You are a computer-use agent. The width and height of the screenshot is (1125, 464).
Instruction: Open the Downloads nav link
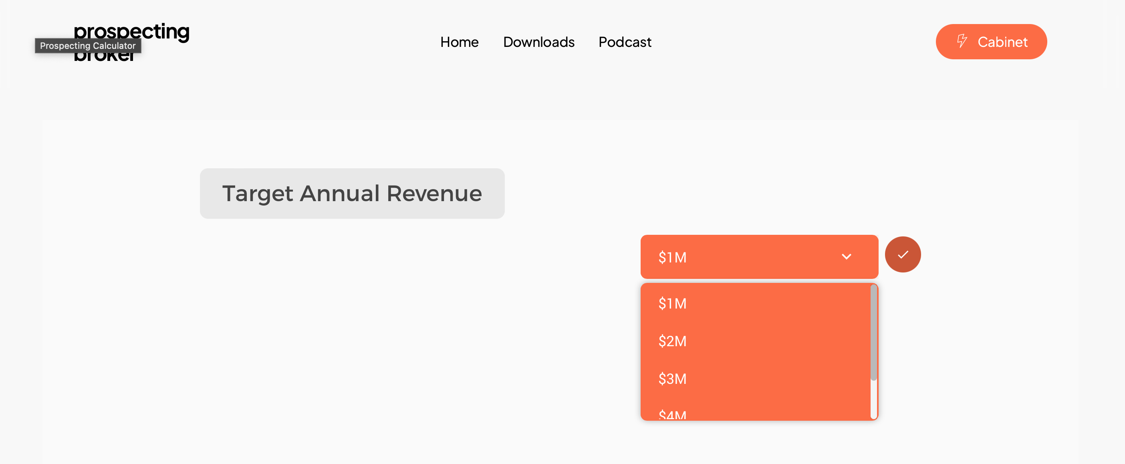pyautogui.click(x=538, y=42)
